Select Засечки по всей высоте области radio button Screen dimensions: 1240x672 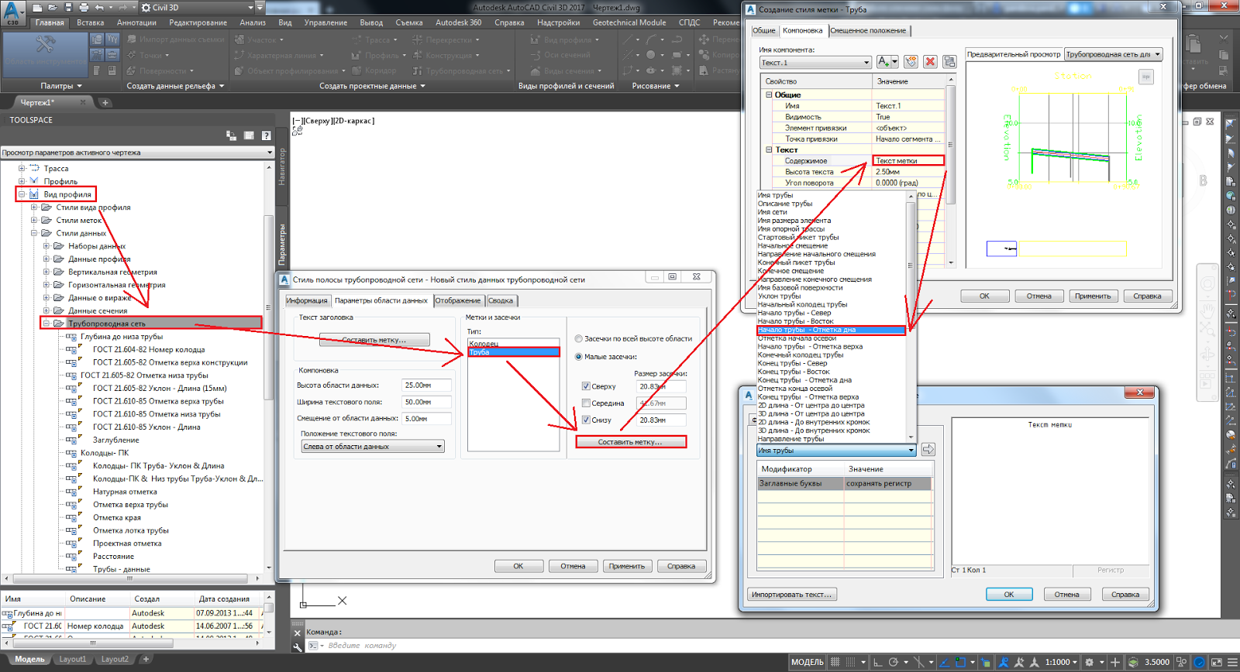pyautogui.click(x=578, y=338)
